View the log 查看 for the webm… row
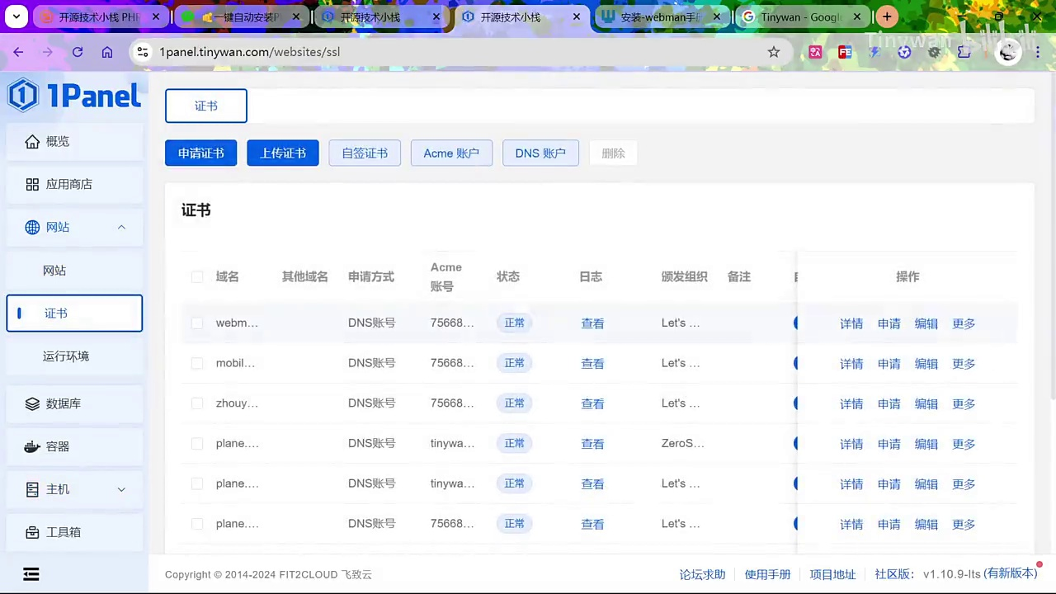This screenshot has width=1056, height=594. pos(592,323)
